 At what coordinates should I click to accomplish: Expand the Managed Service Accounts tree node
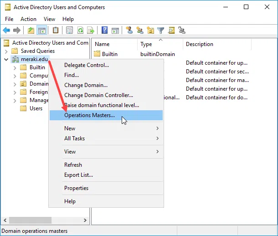coord(15,101)
